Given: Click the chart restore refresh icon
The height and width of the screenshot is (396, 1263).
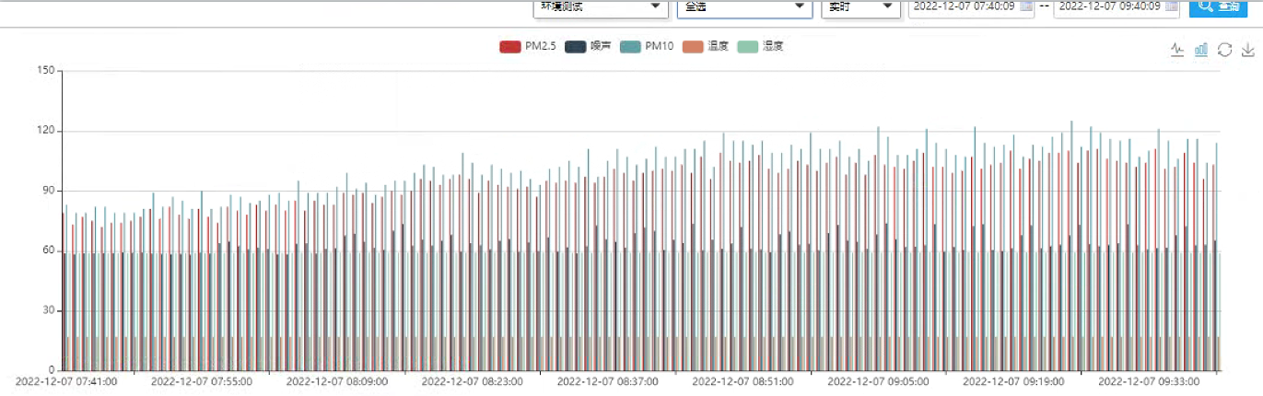Looking at the screenshot, I should [1224, 50].
